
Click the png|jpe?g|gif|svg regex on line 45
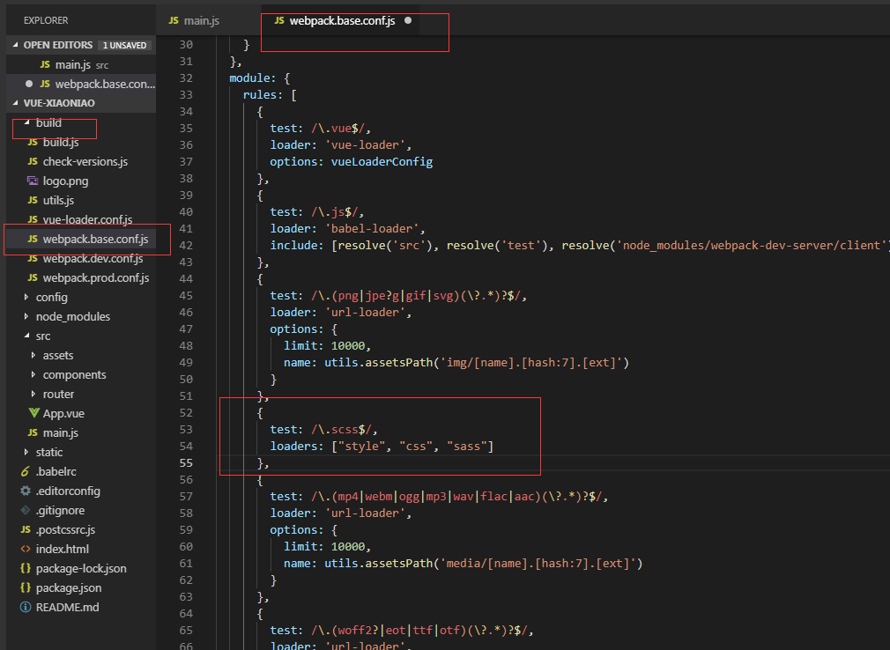click(x=419, y=296)
